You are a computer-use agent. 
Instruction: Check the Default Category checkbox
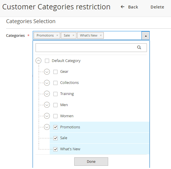click(x=47, y=61)
